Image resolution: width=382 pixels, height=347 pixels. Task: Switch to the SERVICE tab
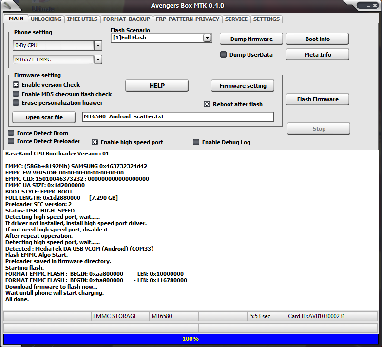click(x=236, y=19)
